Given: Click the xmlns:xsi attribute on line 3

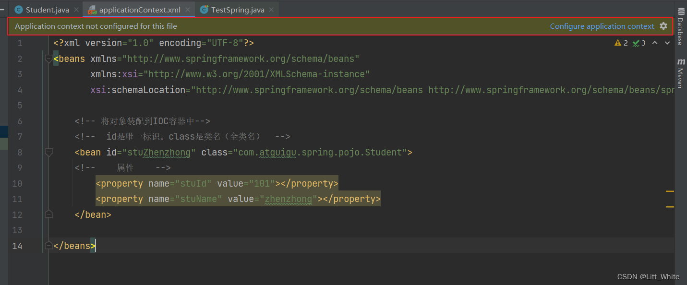Looking at the screenshot, I should coord(230,74).
